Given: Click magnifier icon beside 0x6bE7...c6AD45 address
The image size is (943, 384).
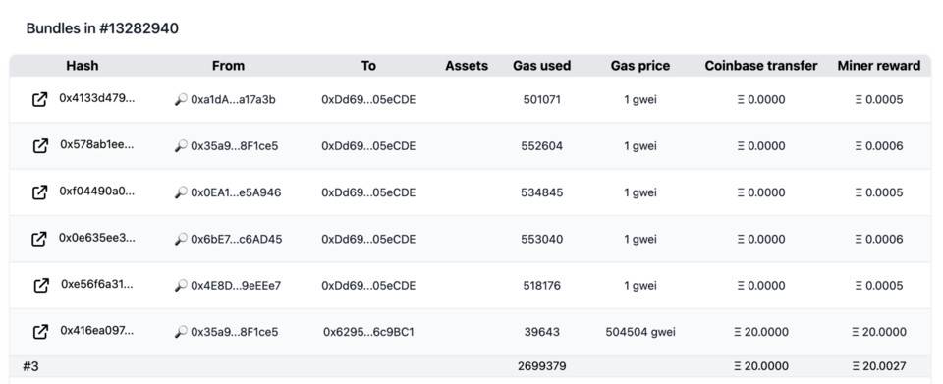Looking at the screenshot, I should click(181, 240).
